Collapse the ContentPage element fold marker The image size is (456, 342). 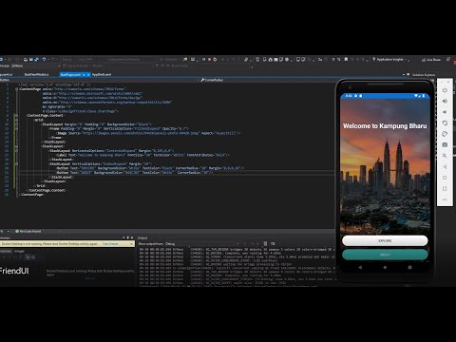coord(16,89)
